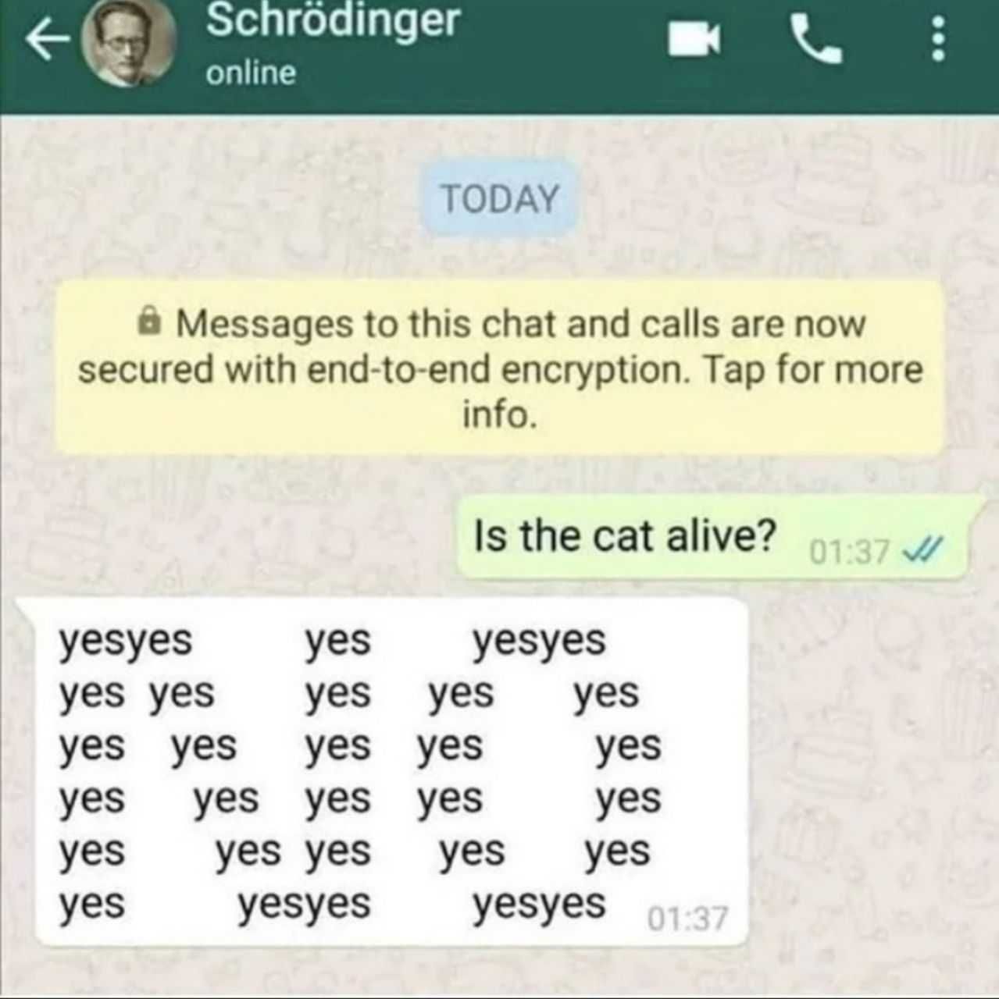Image resolution: width=999 pixels, height=999 pixels.
Task: Tap 01:37 timestamp beside the check marks
Action: (849, 552)
